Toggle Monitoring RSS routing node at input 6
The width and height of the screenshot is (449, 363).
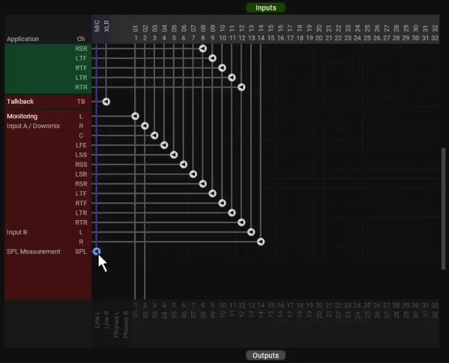tap(184, 164)
